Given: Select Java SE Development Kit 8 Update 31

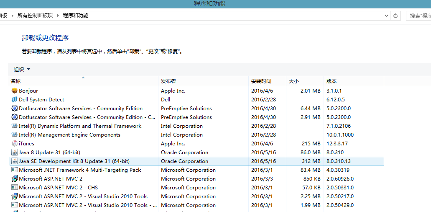Looking at the screenshot, I should click(x=74, y=161).
